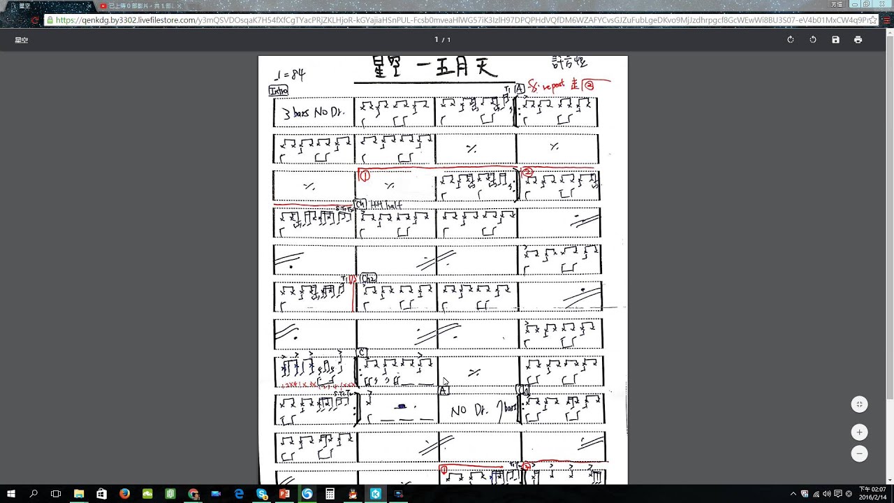Open the Windows Store taskbar icon

(102, 494)
